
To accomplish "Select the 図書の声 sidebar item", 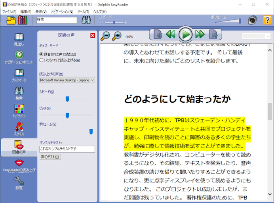I will coord(19,147).
